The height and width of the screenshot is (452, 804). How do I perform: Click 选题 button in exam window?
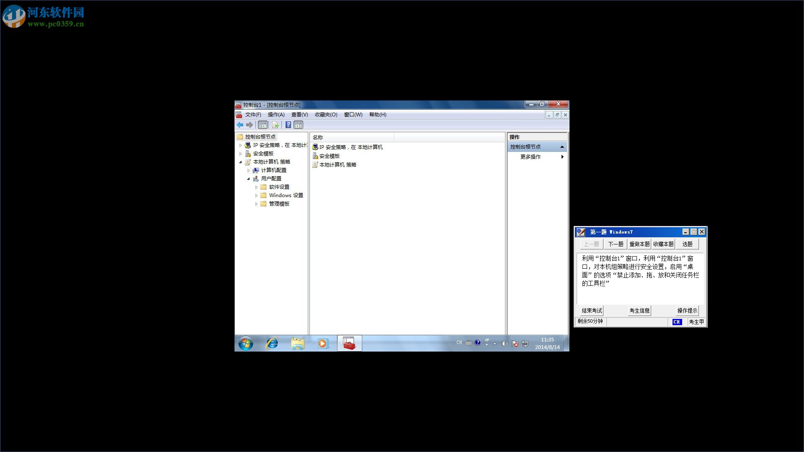[x=687, y=244]
